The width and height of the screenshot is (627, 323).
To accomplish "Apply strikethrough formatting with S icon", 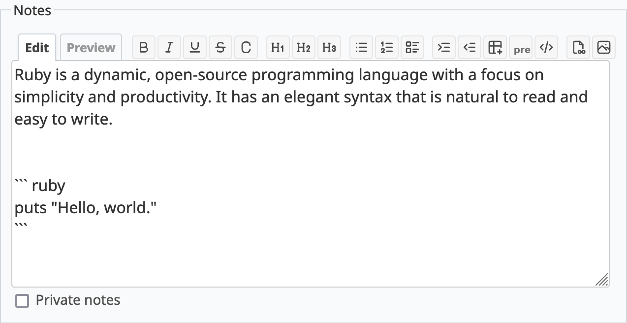I will [x=220, y=47].
